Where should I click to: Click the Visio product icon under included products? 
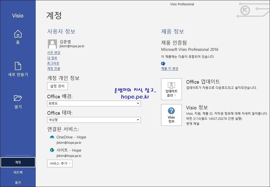point(163,63)
